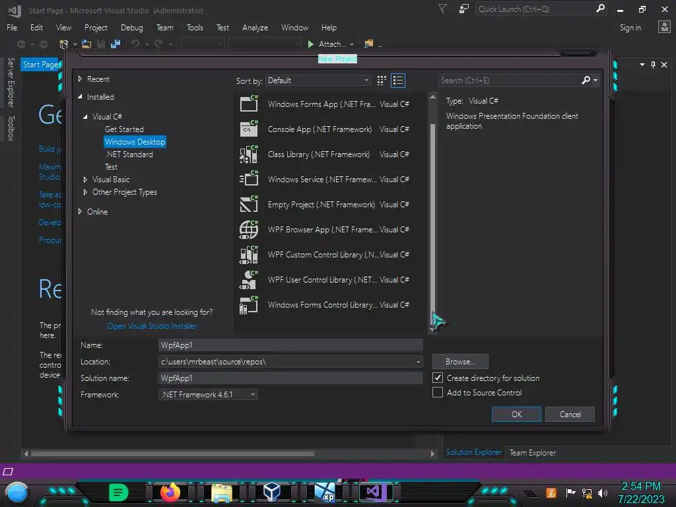Open the Tools menu
676x507 pixels.
[195, 28]
